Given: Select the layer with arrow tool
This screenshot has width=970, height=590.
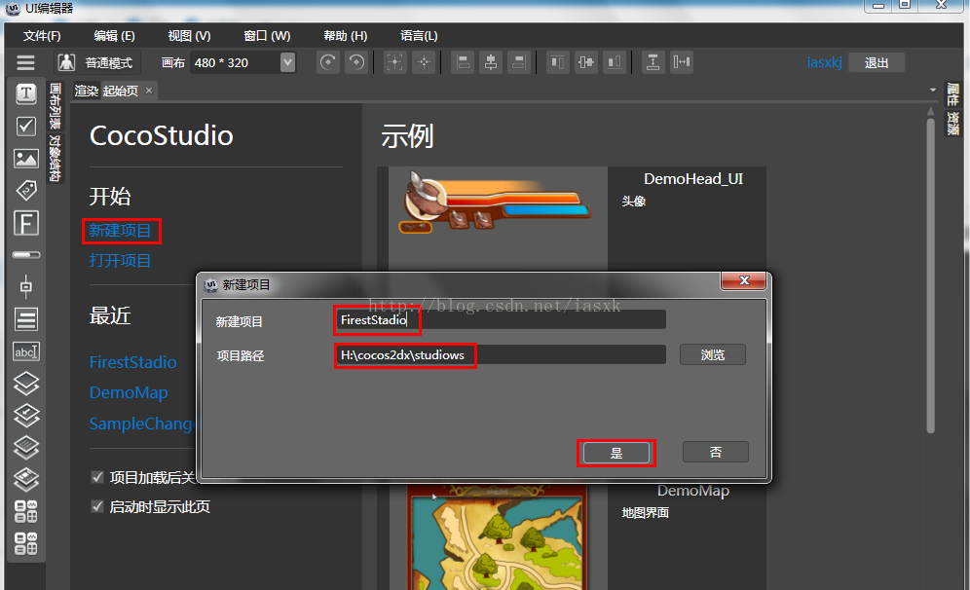Looking at the screenshot, I should tap(26, 416).
